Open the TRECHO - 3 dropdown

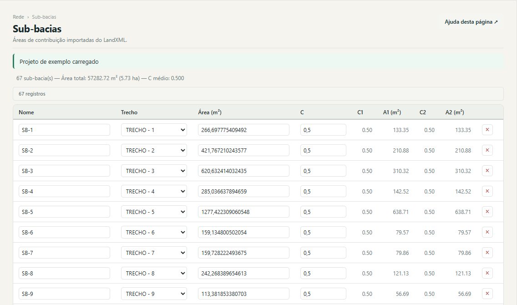coord(154,171)
